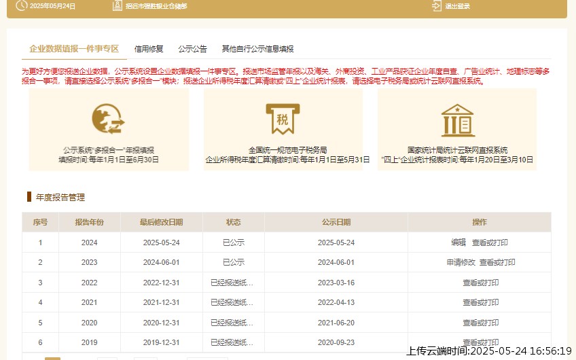Click 查看或打印 for the 2023 report
The height and width of the screenshot is (360, 576).
click(x=497, y=262)
